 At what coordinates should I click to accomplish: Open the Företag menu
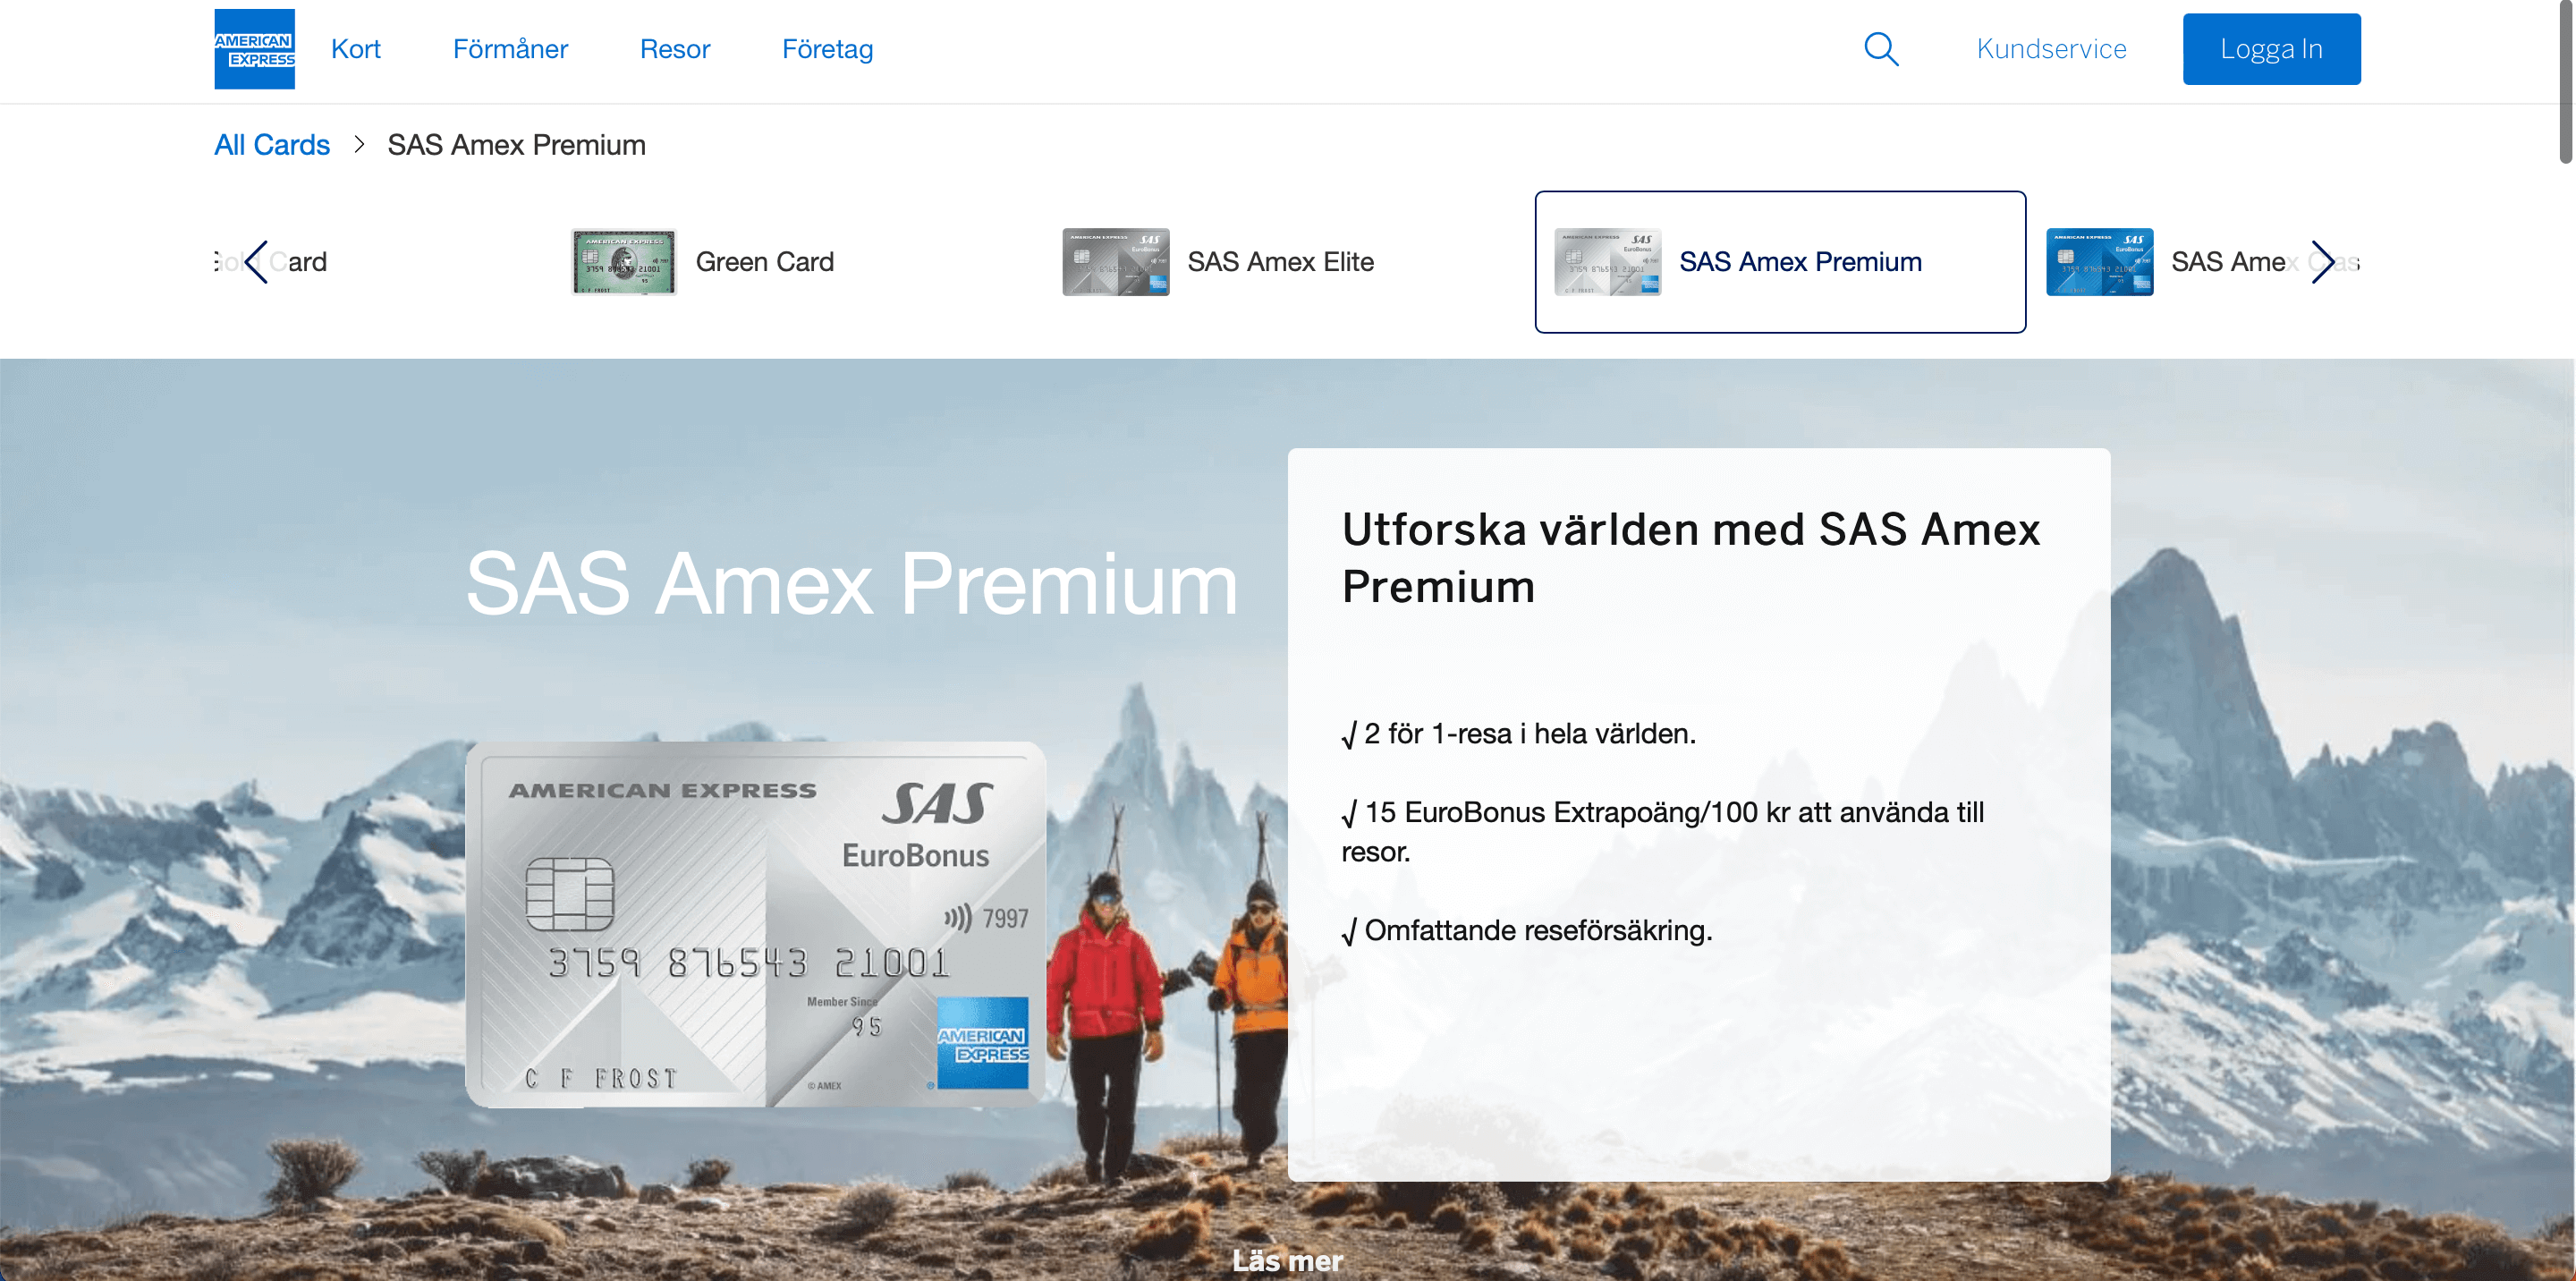(827, 49)
